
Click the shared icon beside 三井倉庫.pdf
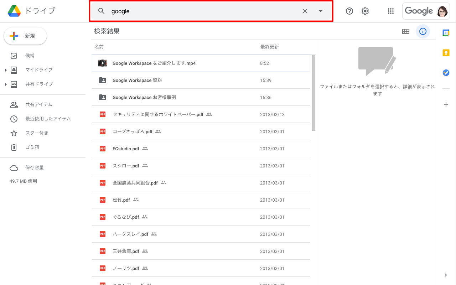(145, 251)
